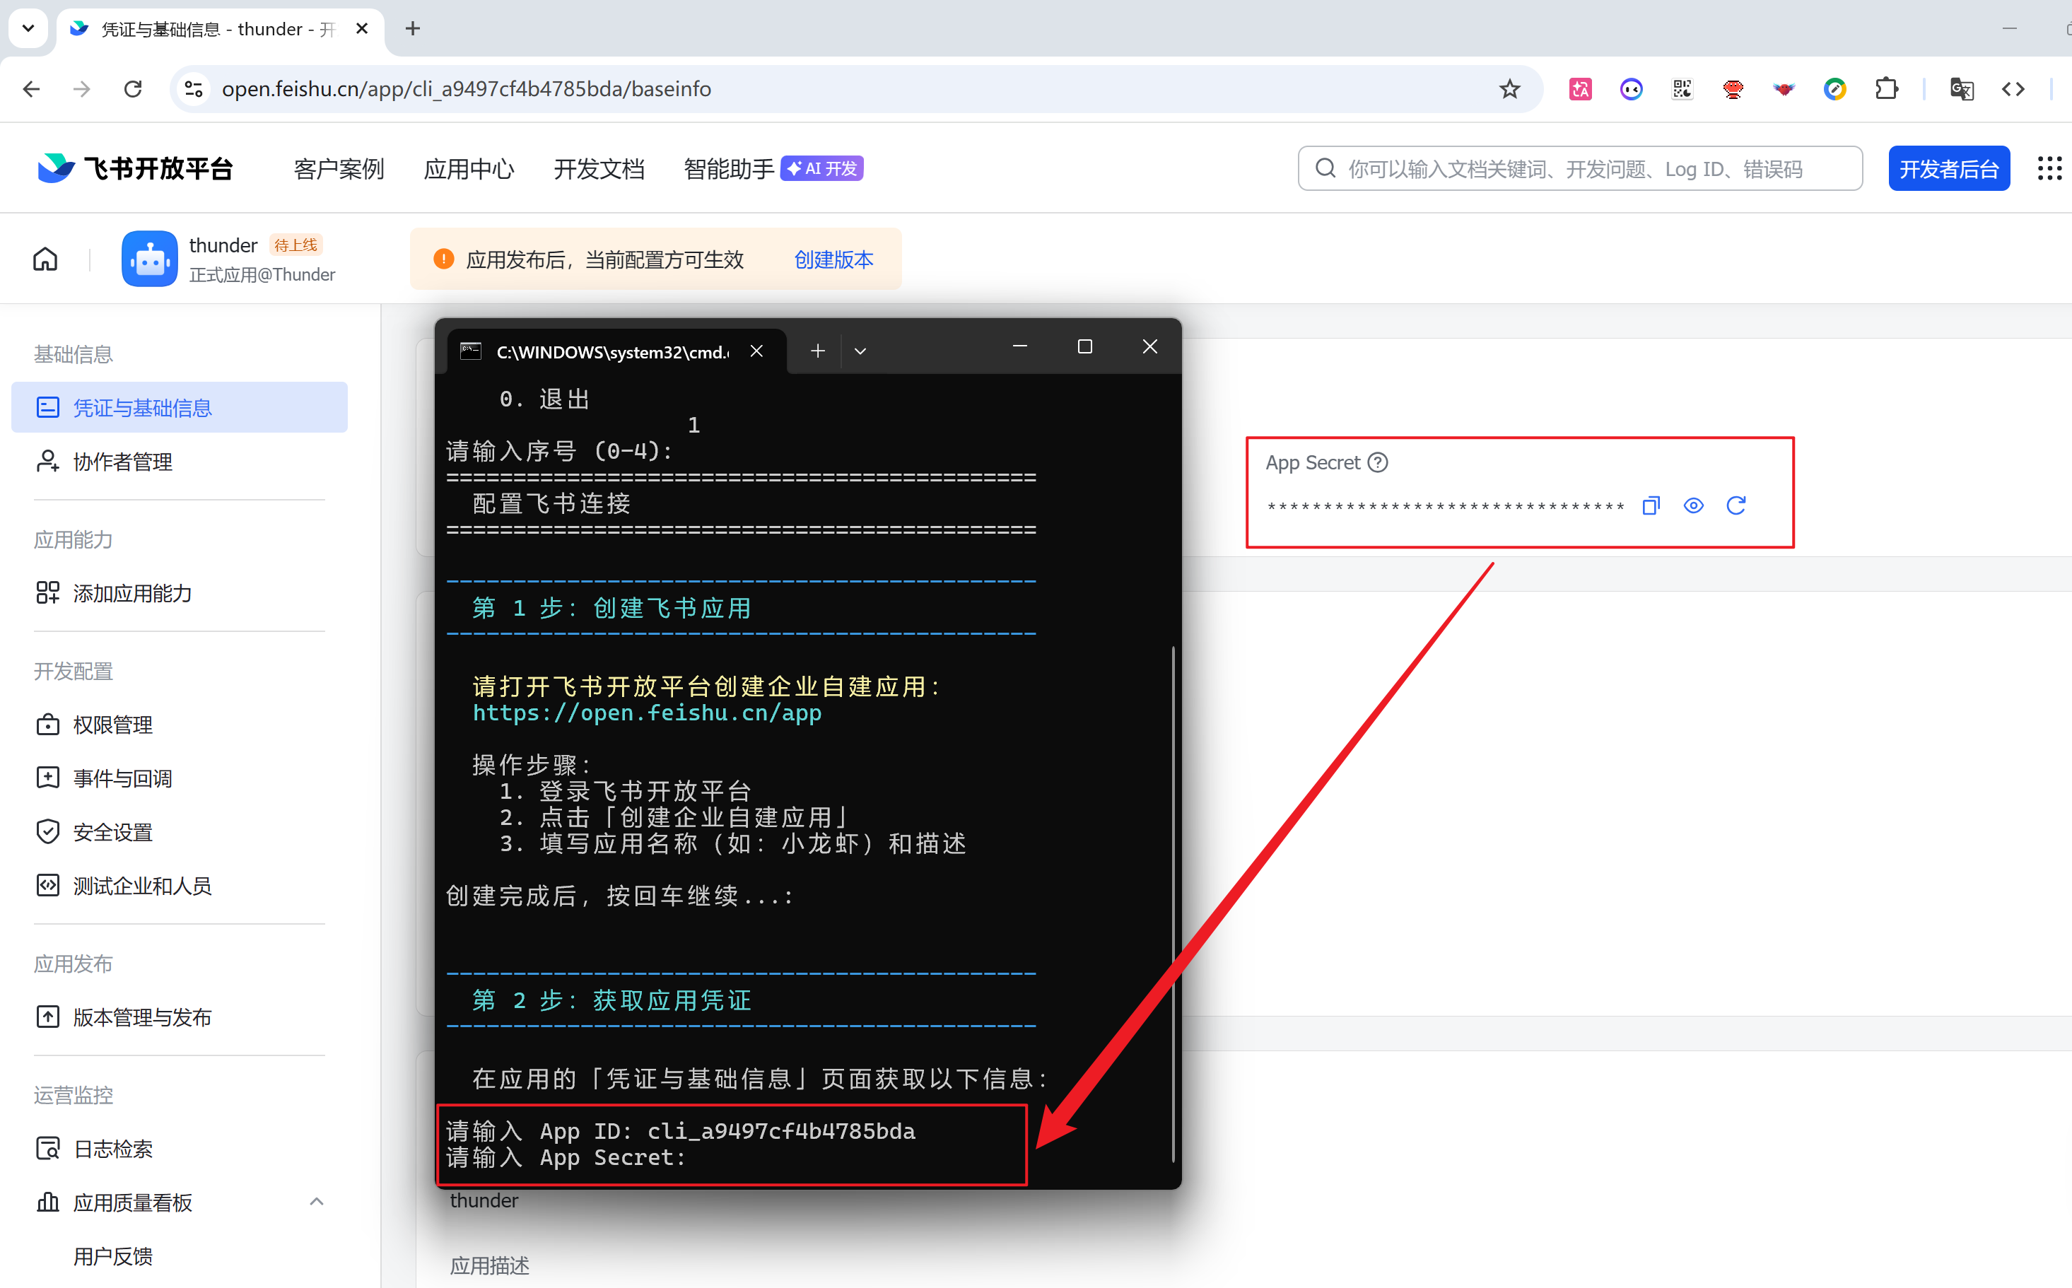The image size is (2072, 1288).
Task: Bookmark this page with star icon
Action: [1509, 88]
